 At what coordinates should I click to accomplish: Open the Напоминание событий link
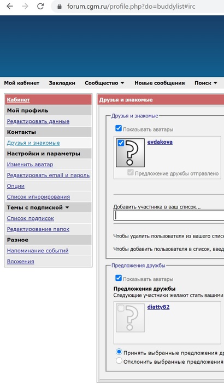(x=38, y=251)
